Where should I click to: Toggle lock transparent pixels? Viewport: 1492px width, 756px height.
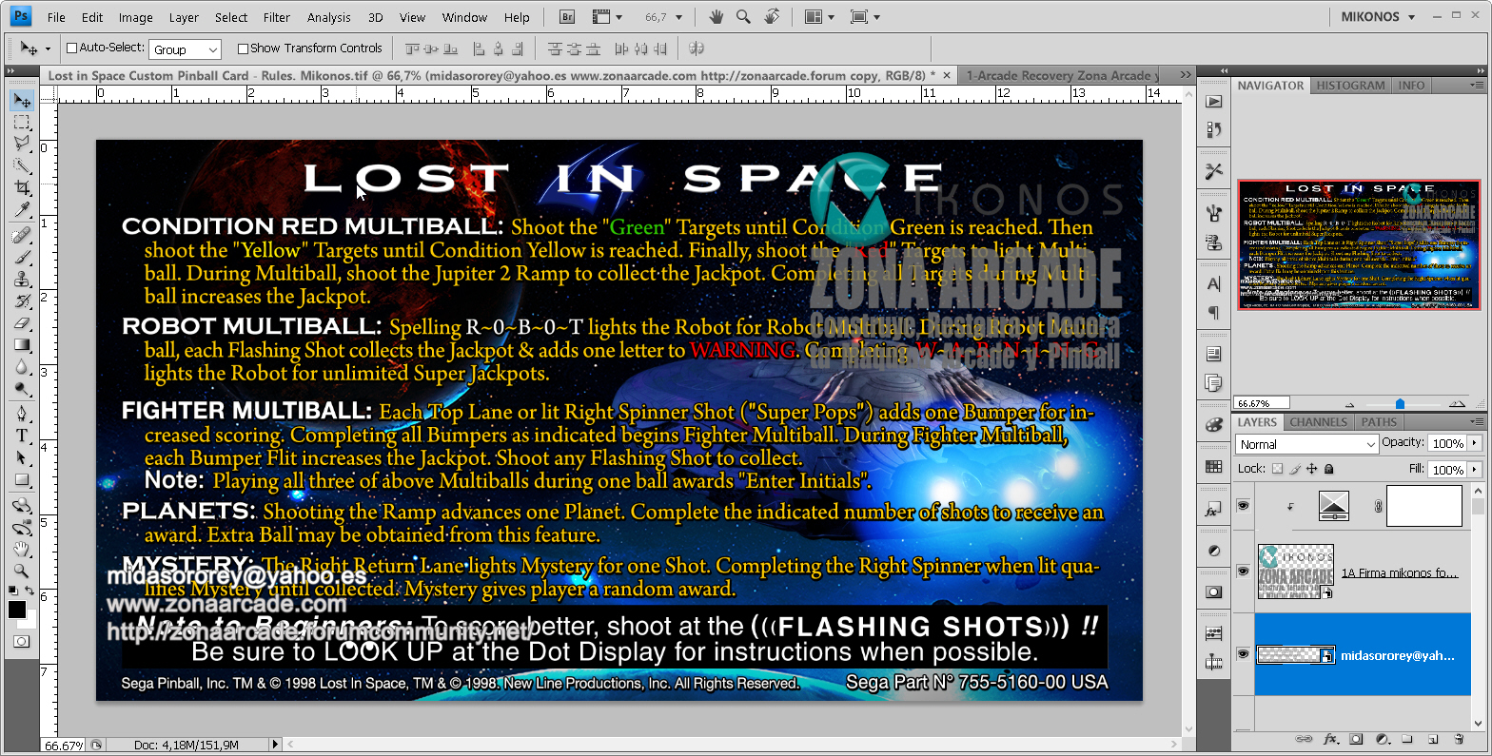[1277, 469]
